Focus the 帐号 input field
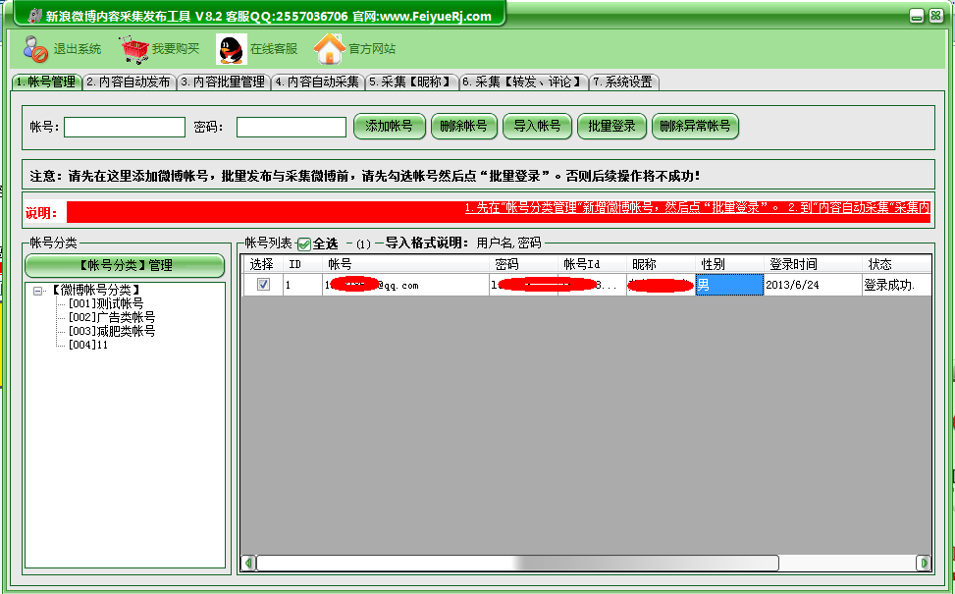 tap(125, 128)
